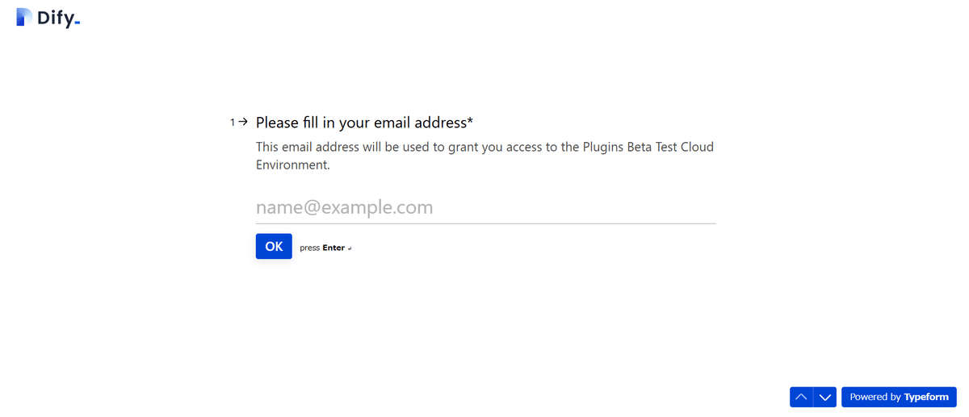Click the "press Enter" hint text
Screen dimensions: 969x417
pyautogui.click(x=310, y=248)
